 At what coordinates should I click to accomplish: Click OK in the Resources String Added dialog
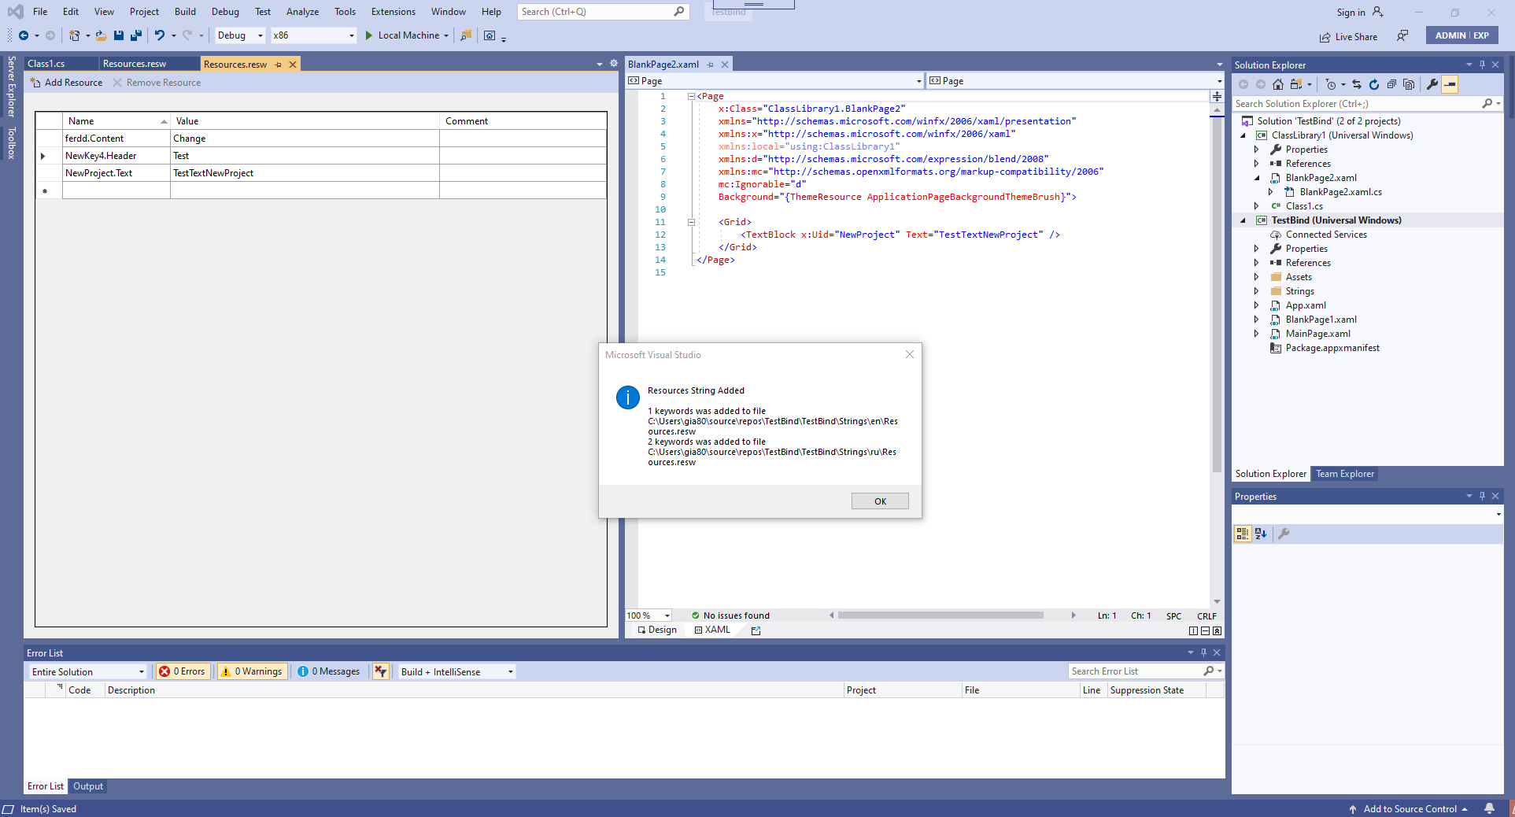point(880,501)
